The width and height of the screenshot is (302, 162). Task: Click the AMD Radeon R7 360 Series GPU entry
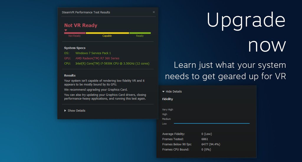[97, 58]
